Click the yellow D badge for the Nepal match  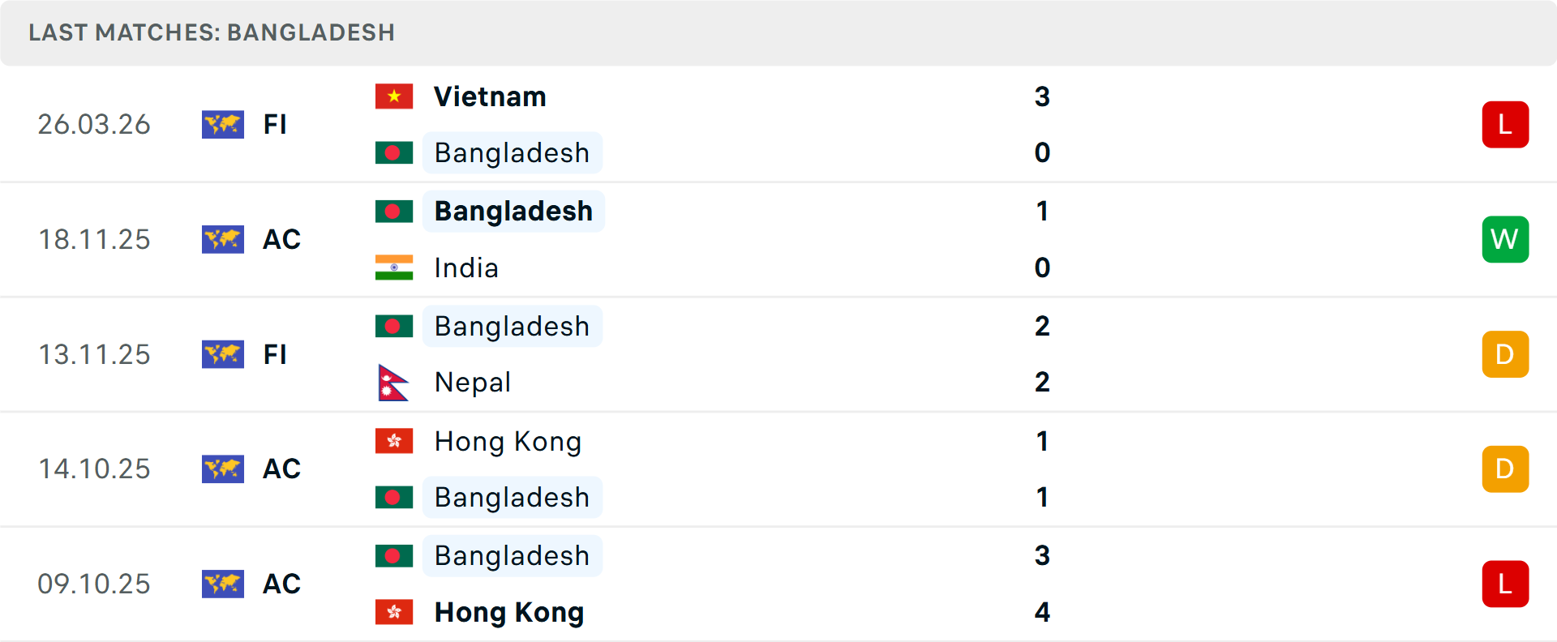tap(1505, 354)
